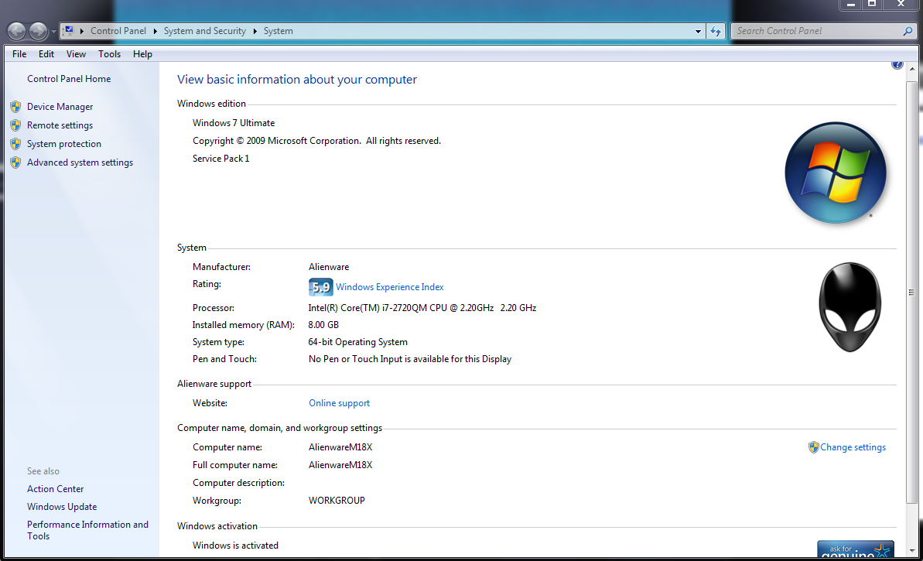The image size is (923, 561).
Task: Expand the arrow before Control Panel breadcrumb
Action: (82, 31)
